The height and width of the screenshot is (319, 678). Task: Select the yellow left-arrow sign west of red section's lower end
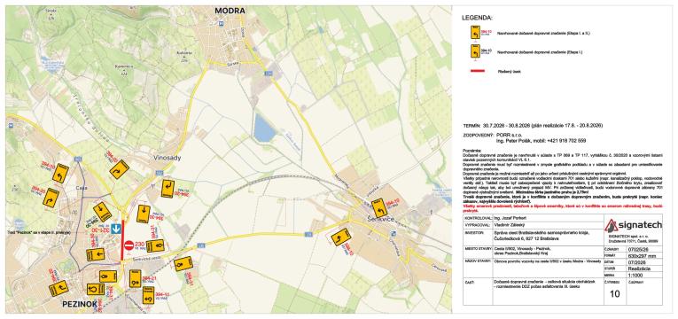(95, 254)
